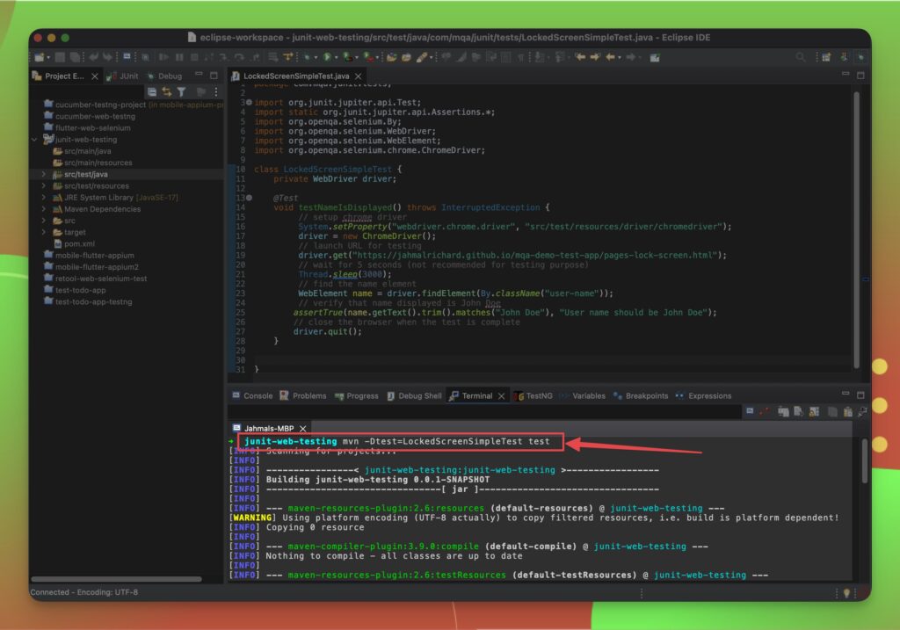Expand the Maven Dependencies node
The height and width of the screenshot is (630, 900).
click(x=44, y=209)
